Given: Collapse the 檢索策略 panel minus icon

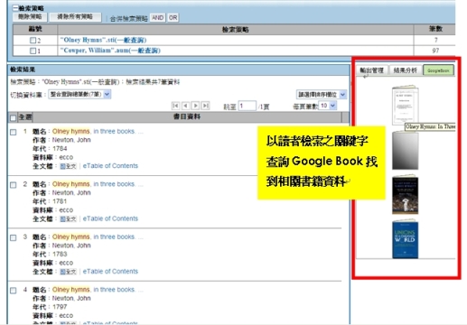Looking at the screenshot, I should tap(15, 8).
